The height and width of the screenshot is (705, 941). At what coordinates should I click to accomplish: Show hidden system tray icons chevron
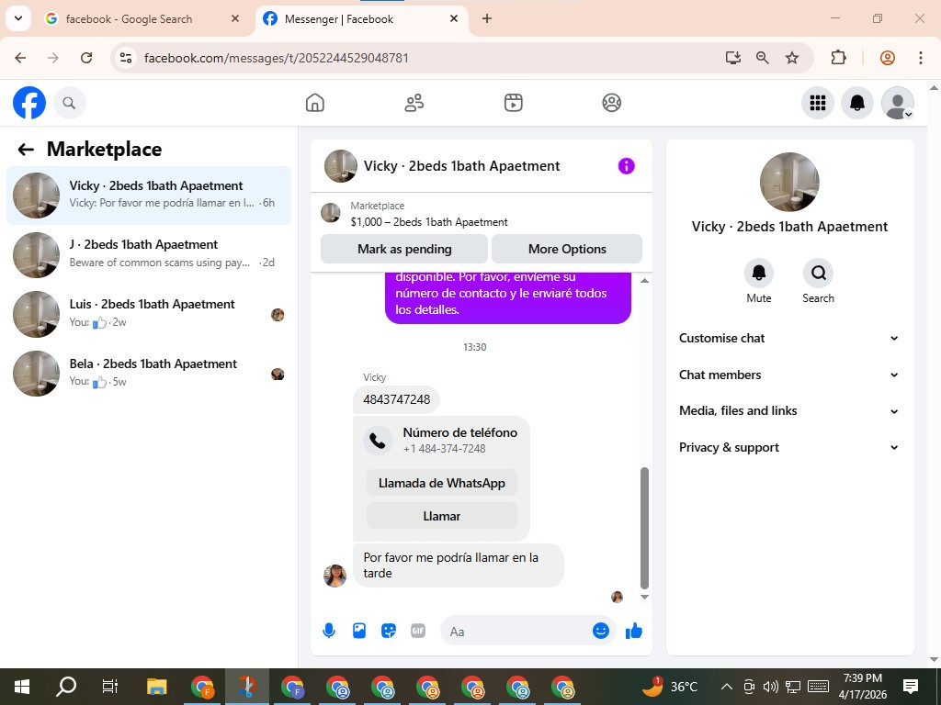pyautogui.click(x=726, y=687)
